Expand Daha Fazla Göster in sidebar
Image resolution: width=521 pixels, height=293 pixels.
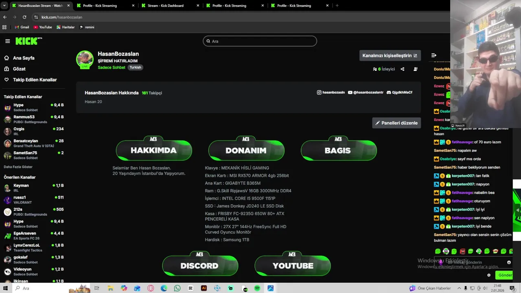(18, 167)
